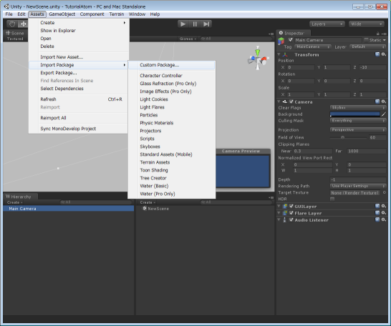Open Flare Layer gear menu
The width and height of the screenshot is (391, 326).
384,213
